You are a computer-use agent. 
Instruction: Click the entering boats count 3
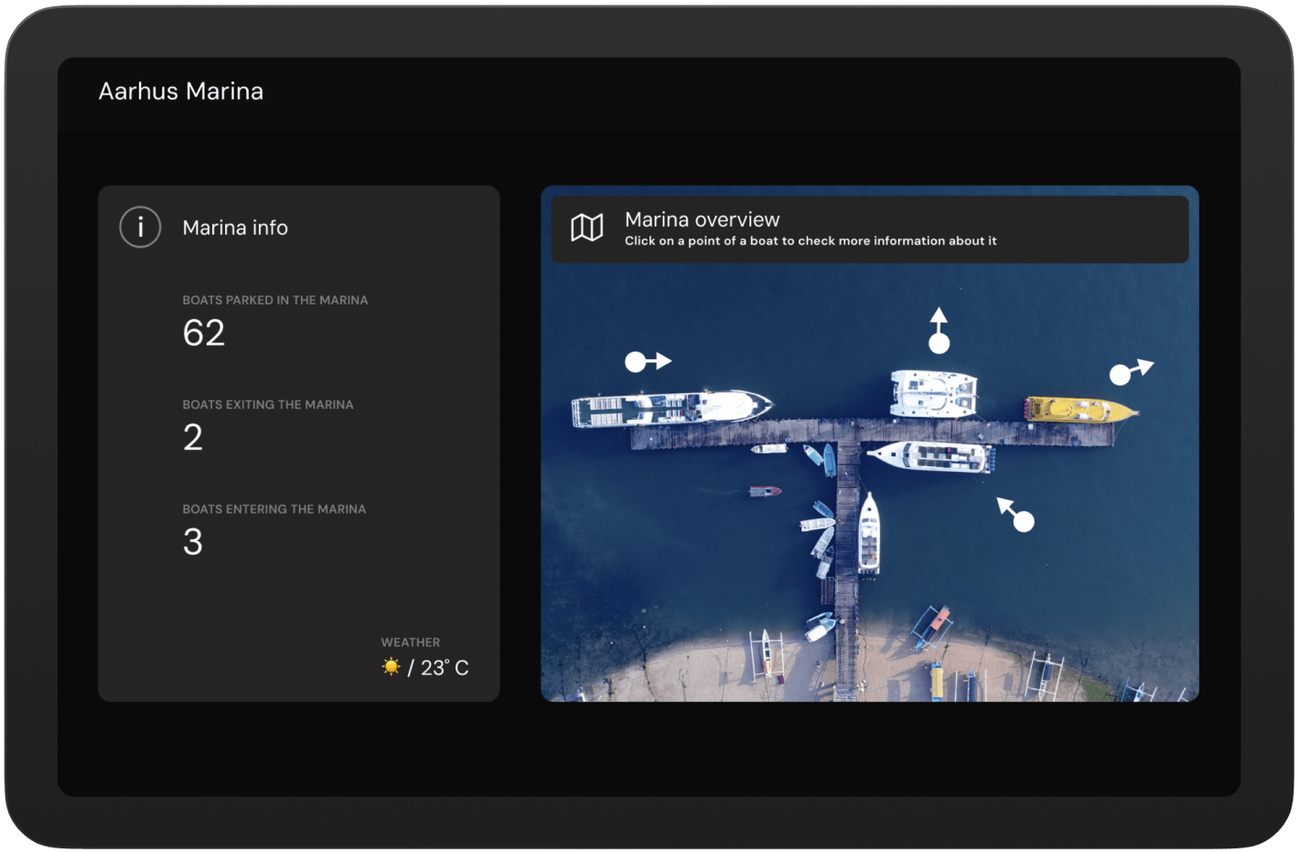(x=193, y=542)
